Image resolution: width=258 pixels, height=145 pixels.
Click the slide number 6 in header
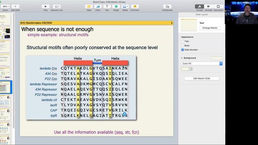pos(172,23)
